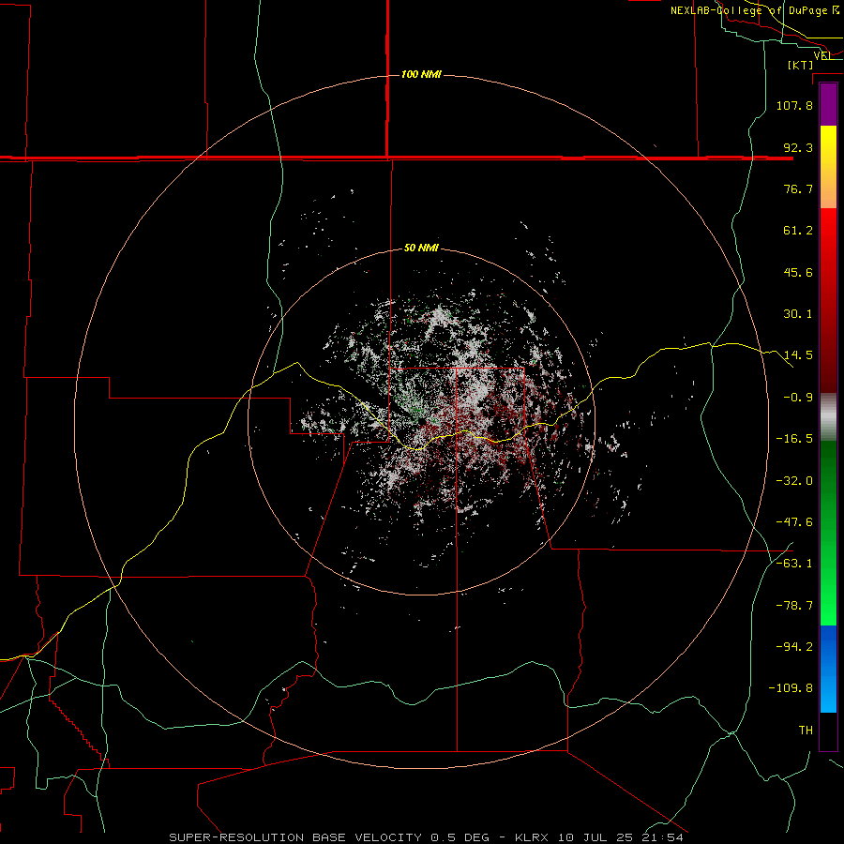Click the Super-Resolution Base Velocity caption
844x844 pixels.
[426, 837]
